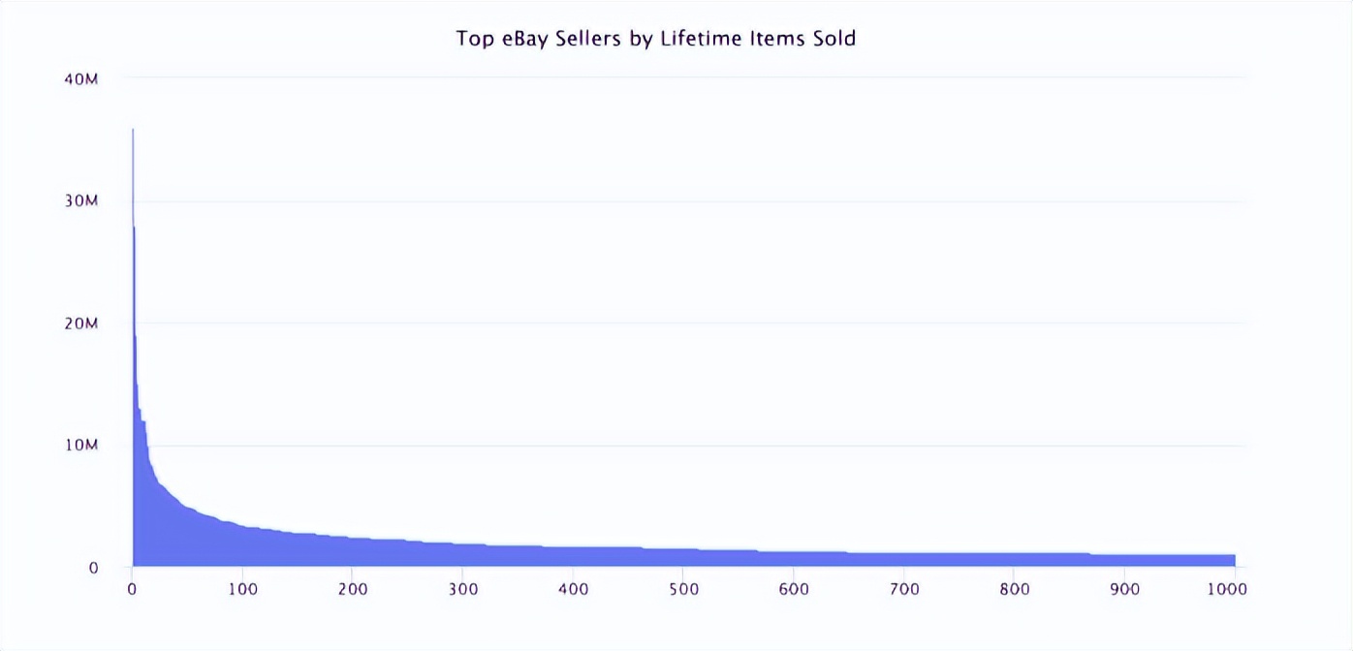
Task: Click the 0 label on the vertical axis
Action: (x=93, y=568)
